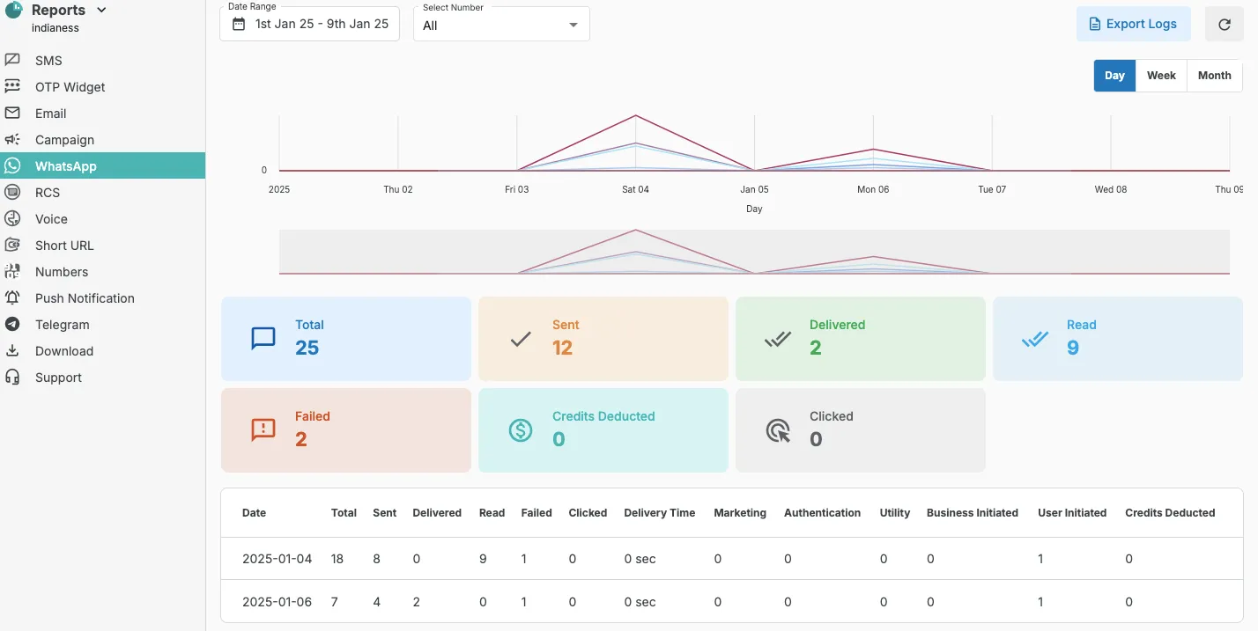Open the Select Number dropdown
This screenshot has width=1258, height=631.
click(x=501, y=25)
